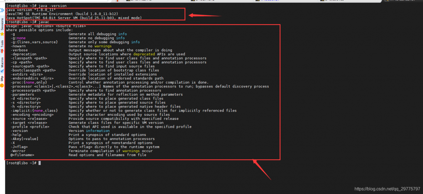Select the 'Java HotSpot(TM) 64-Bit Server VM' line

(74, 18)
